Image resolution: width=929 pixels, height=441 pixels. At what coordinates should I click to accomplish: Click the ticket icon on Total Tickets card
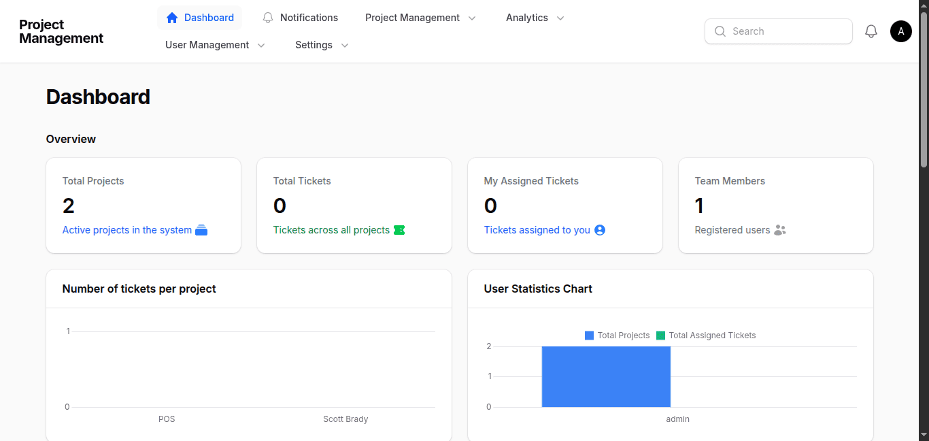(401, 230)
